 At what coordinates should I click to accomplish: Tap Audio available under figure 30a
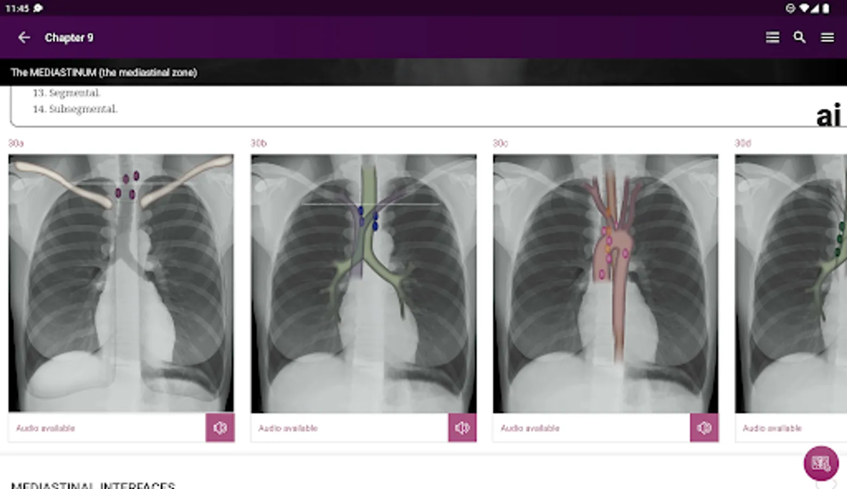pyautogui.click(x=46, y=428)
